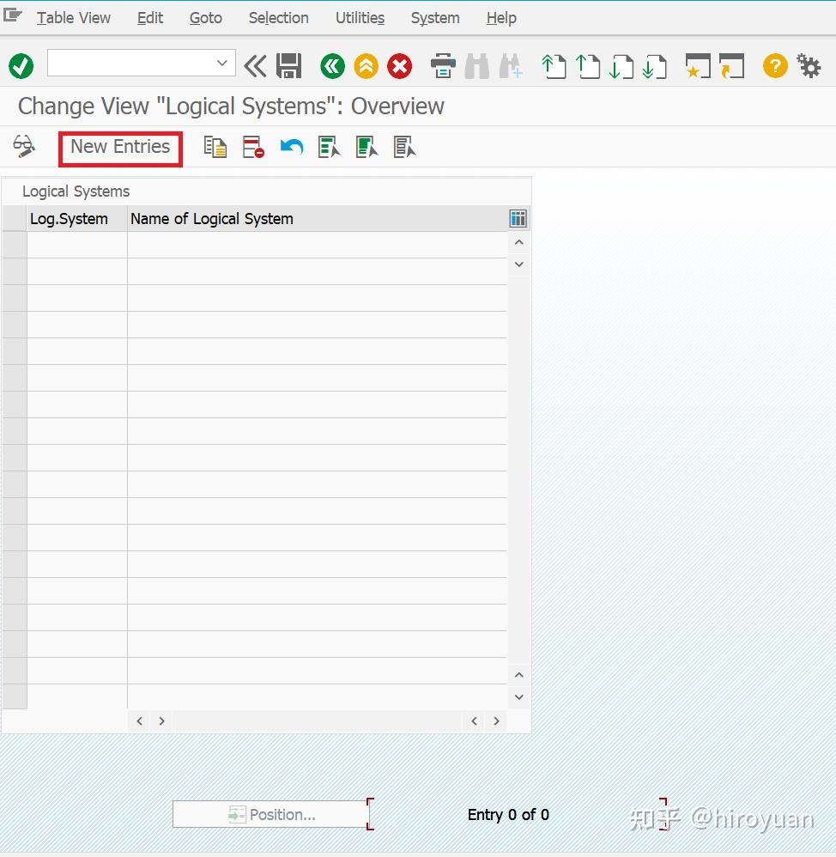Viewport: 836px width, 857px height.
Task: Click the Deselect All icon
Action: [x=405, y=147]
